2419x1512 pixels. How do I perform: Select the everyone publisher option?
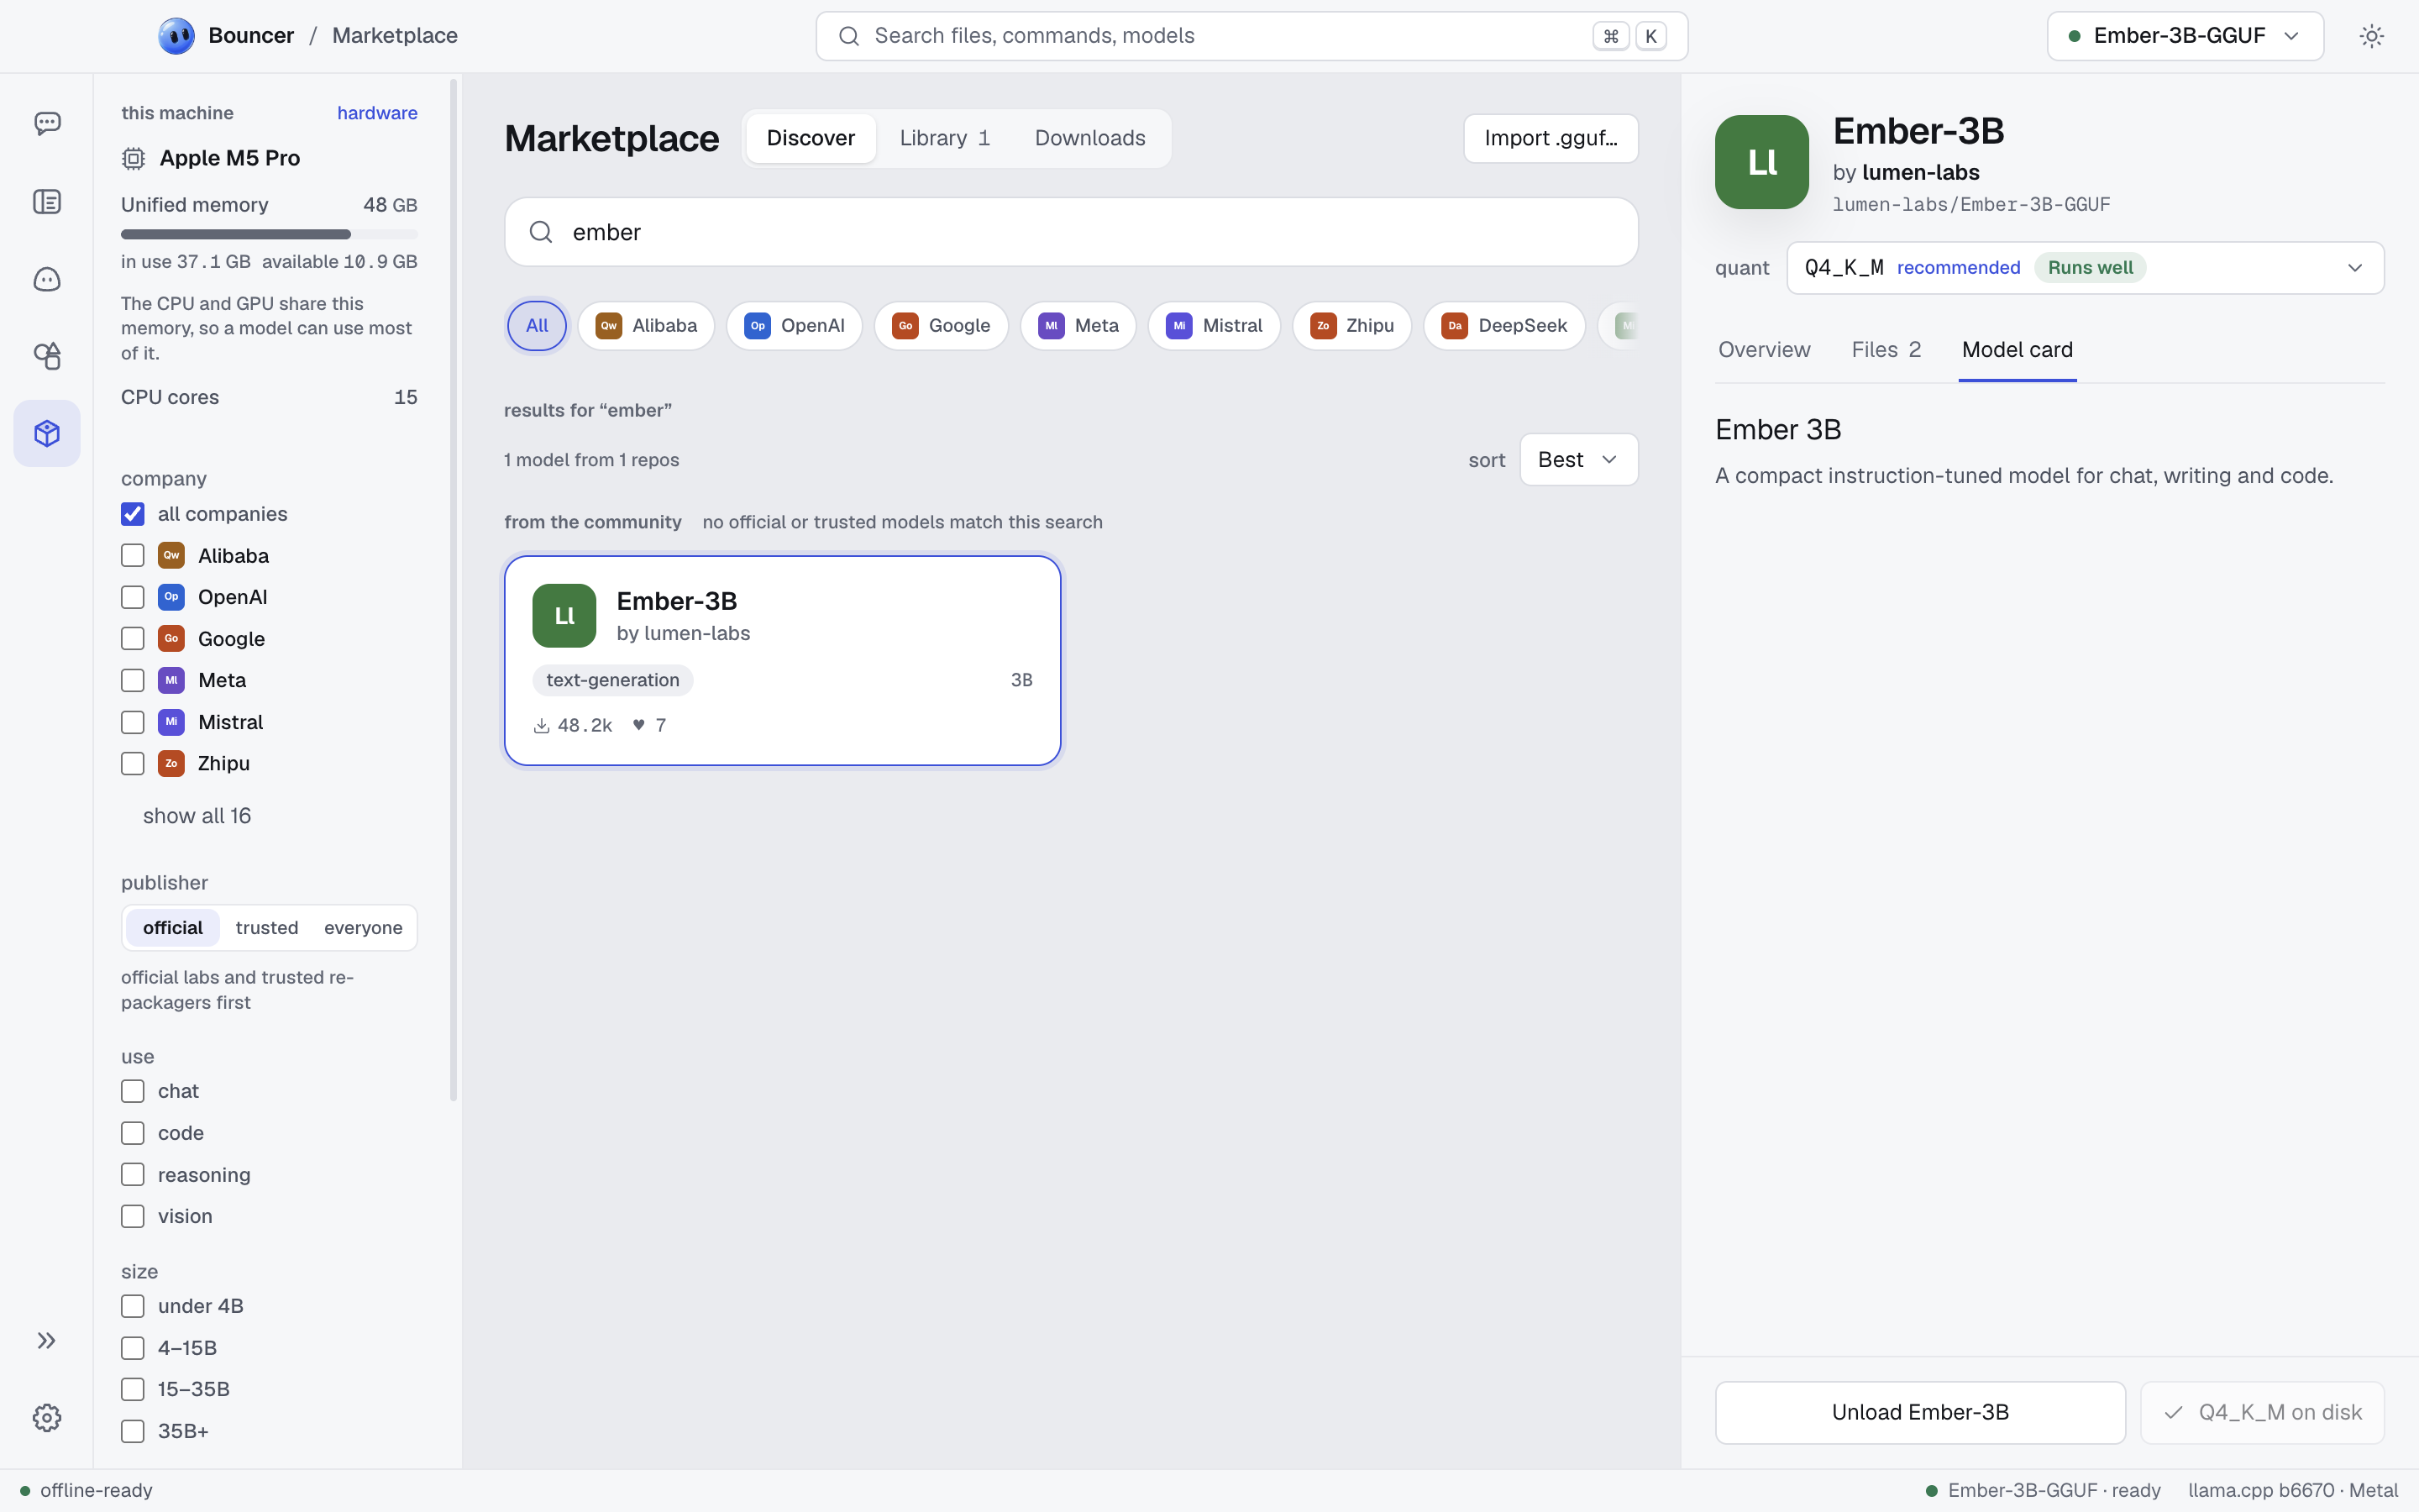click(x=363, y=928)
